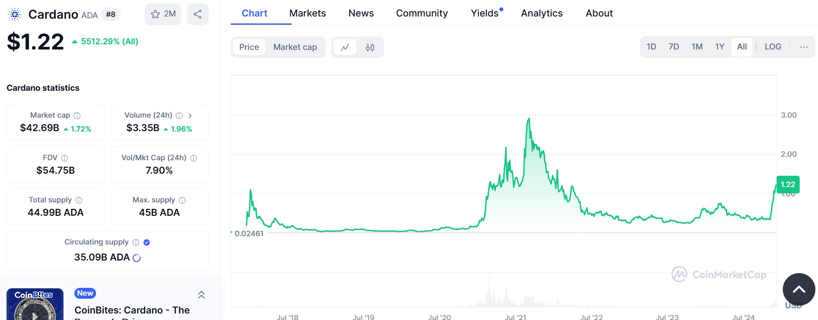
Task: Click the Market cap info icon
Action: (77, 115)
